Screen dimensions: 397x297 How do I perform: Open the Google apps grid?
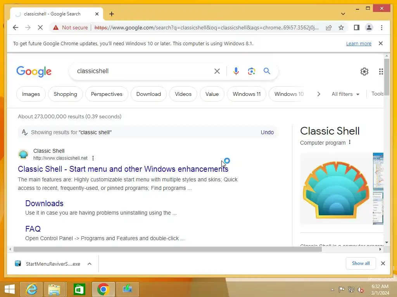pyautogui.click(x=381, y=72)
